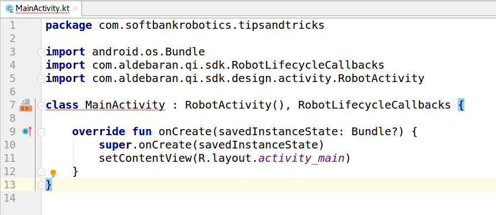Click the class fold end marker on line 13
Viewport: 496px width, 215px height.
(x=41, y=185)
